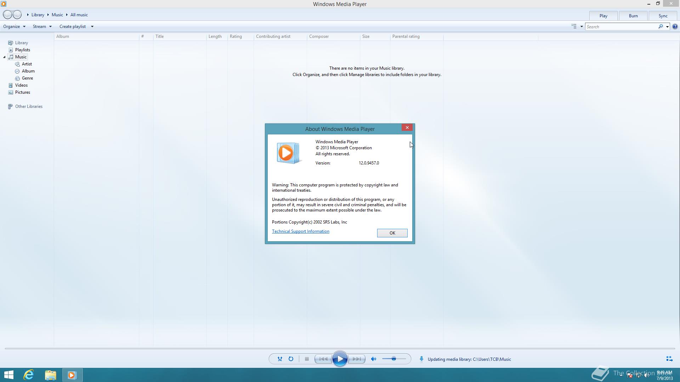
Task: Click the Forward navigation button
Action: 17,15
